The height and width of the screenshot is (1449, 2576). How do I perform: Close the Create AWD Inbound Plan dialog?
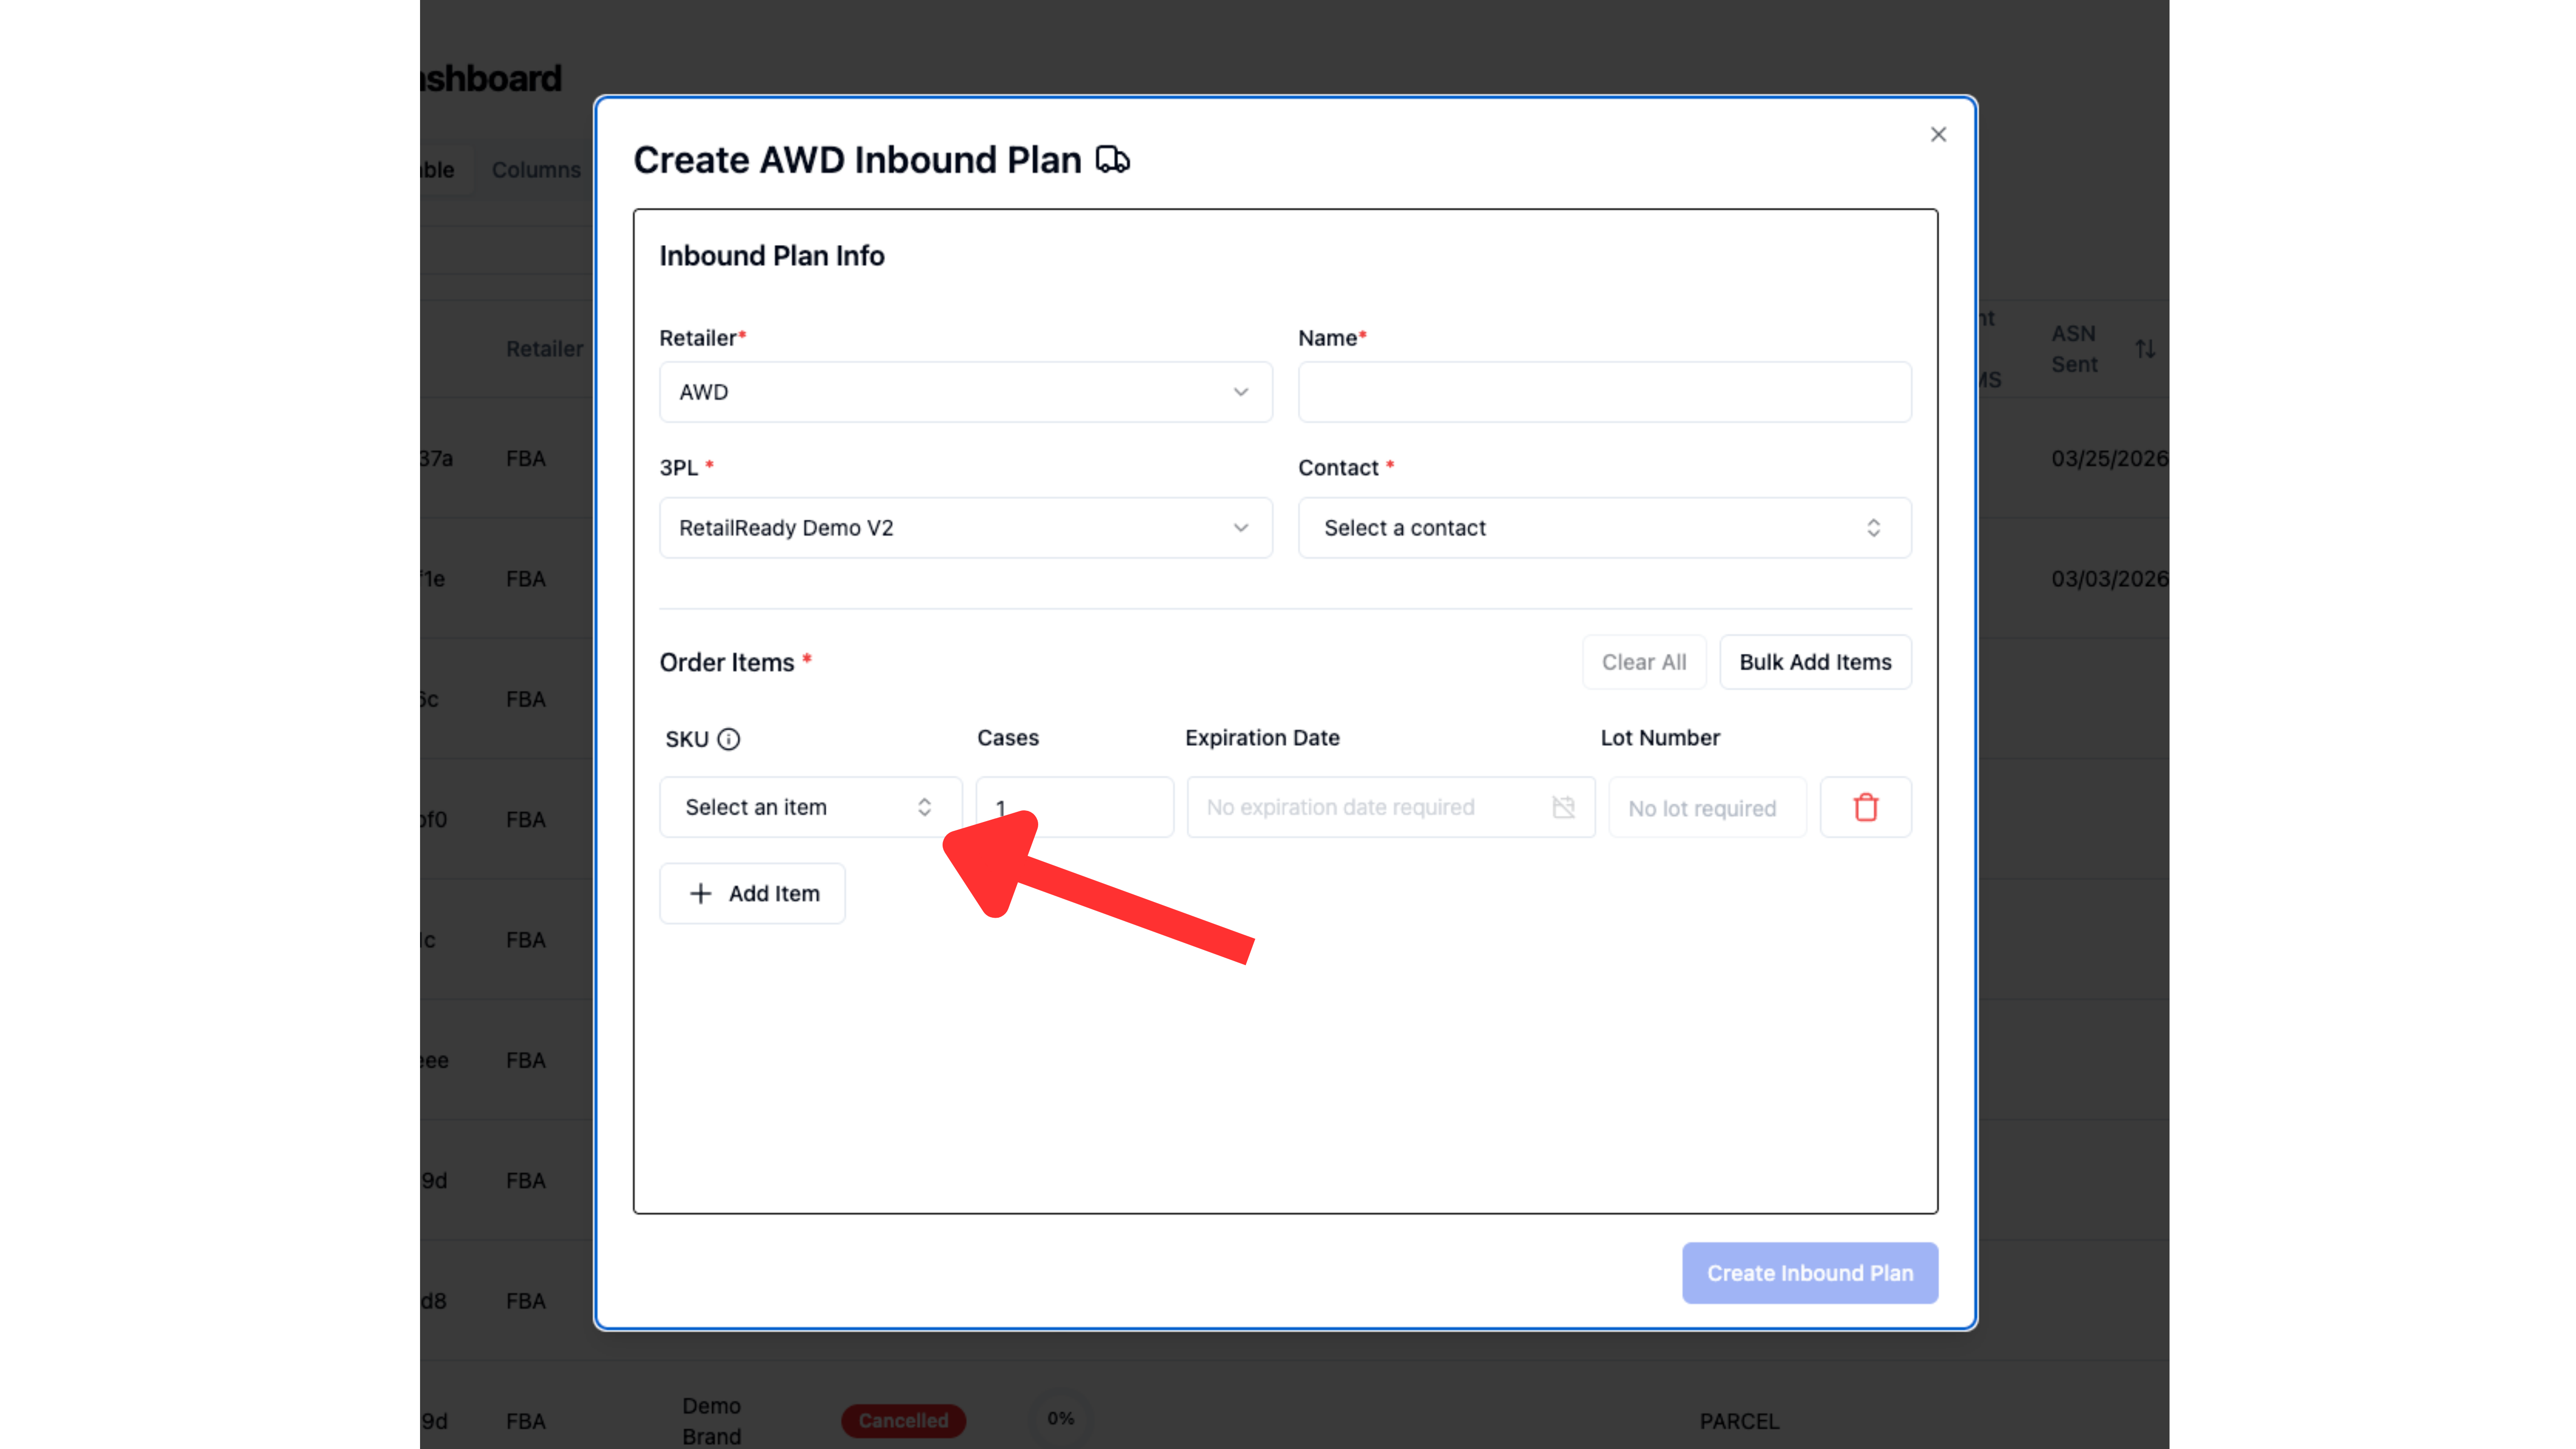[x=1938, y=134]
